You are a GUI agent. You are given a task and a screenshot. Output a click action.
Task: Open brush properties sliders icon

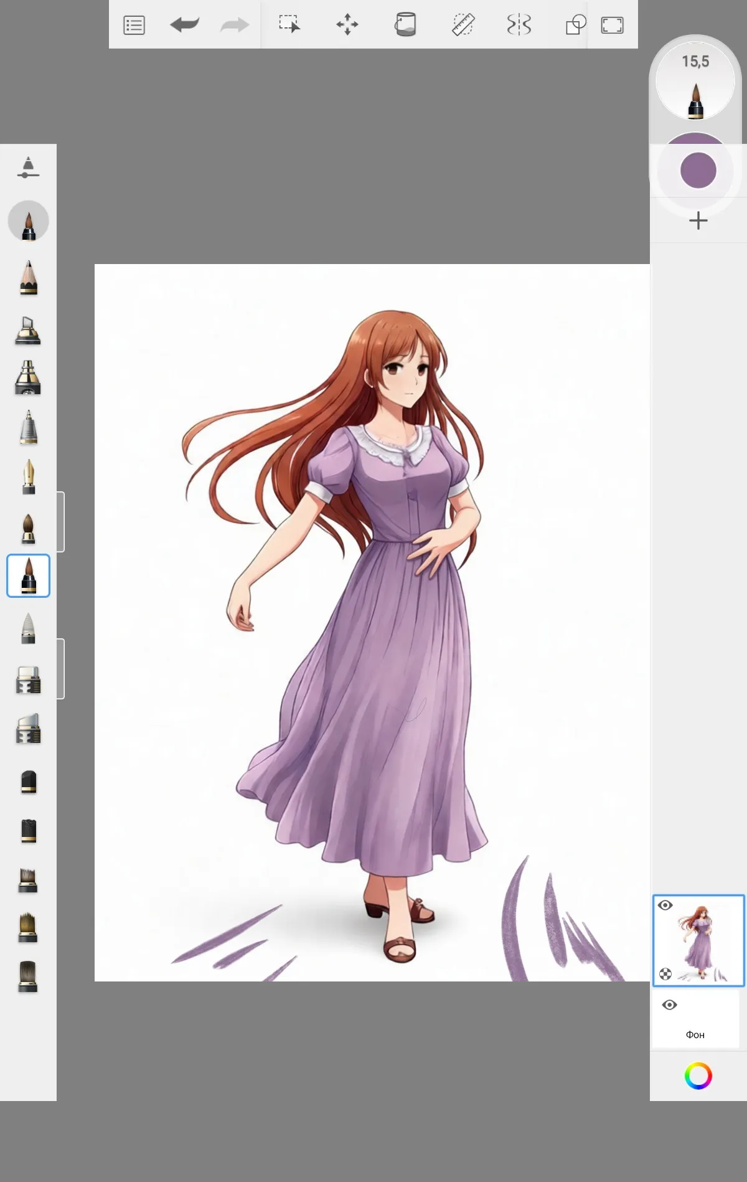coord(28,168)
